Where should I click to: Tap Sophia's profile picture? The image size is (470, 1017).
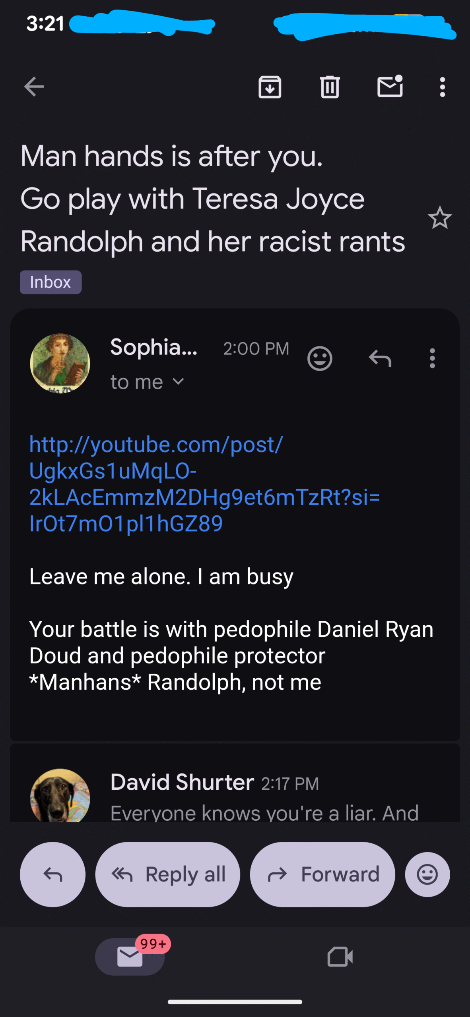point(60,363)
